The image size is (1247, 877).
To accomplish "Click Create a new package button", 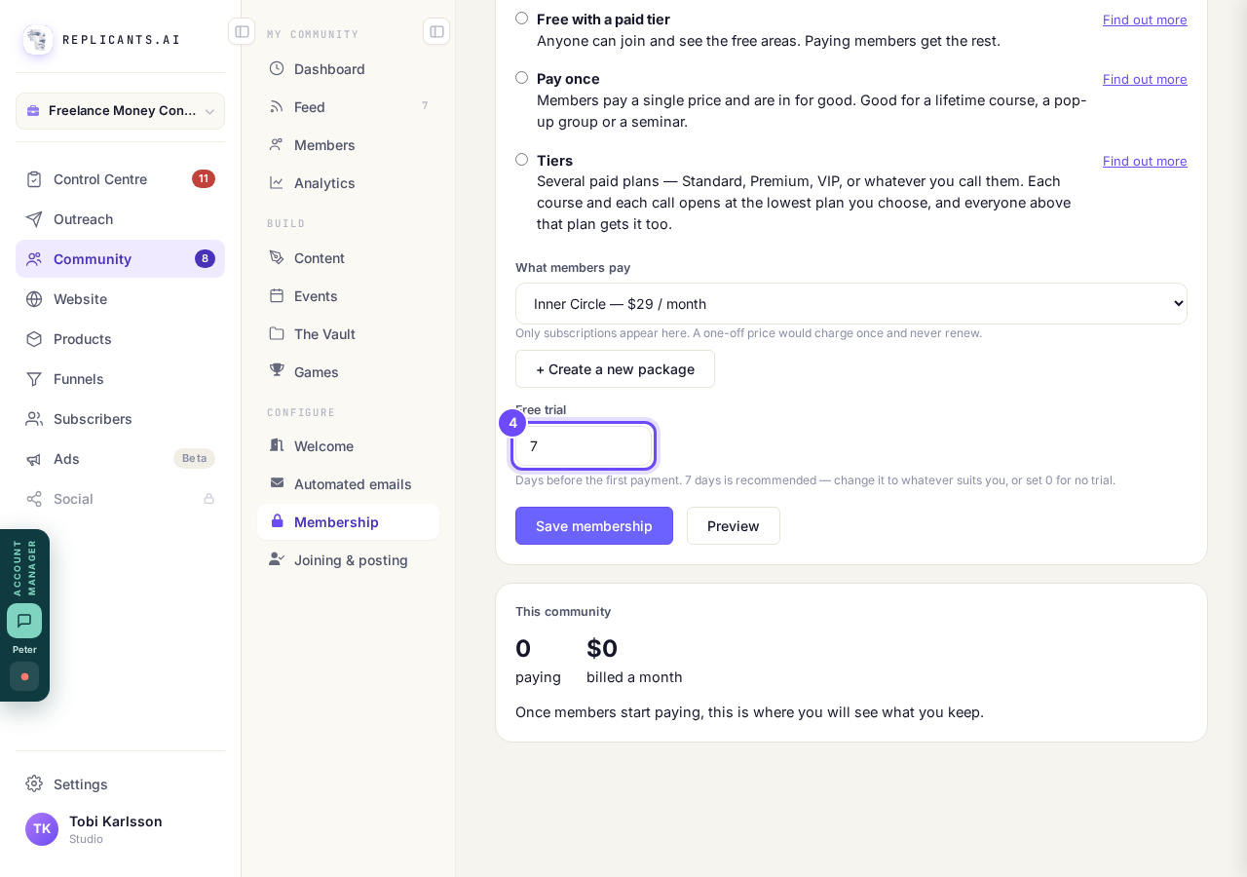I will pos(615,369).
